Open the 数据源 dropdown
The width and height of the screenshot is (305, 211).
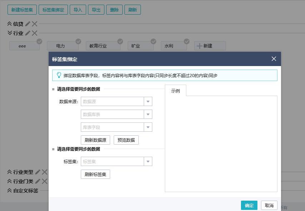[x=148, y=102]
